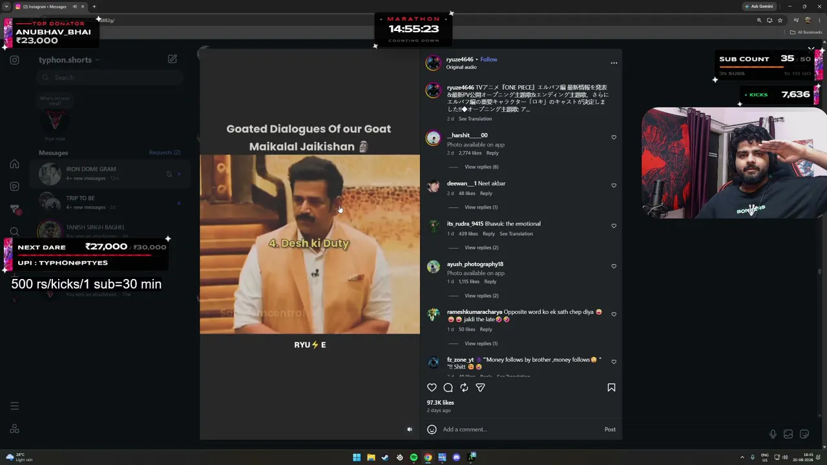Show hidden system tray icons
The width and height of the screenshot is (827, 465).
tap(742, 457)
